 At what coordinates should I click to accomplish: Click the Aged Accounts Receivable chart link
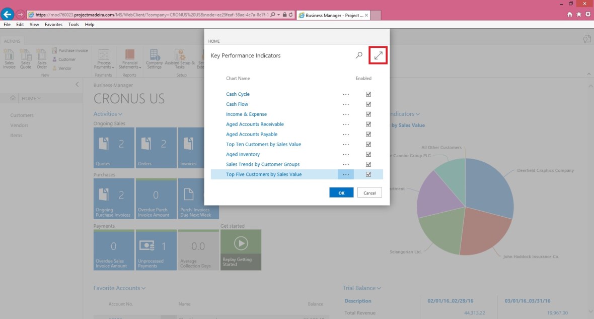tap(255, 124)
